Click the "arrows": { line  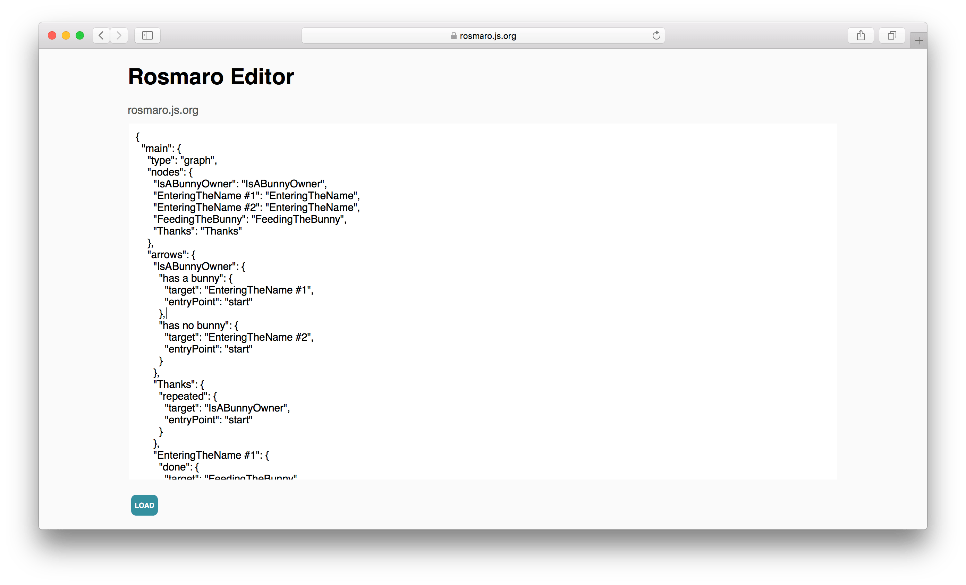(171, 254)
